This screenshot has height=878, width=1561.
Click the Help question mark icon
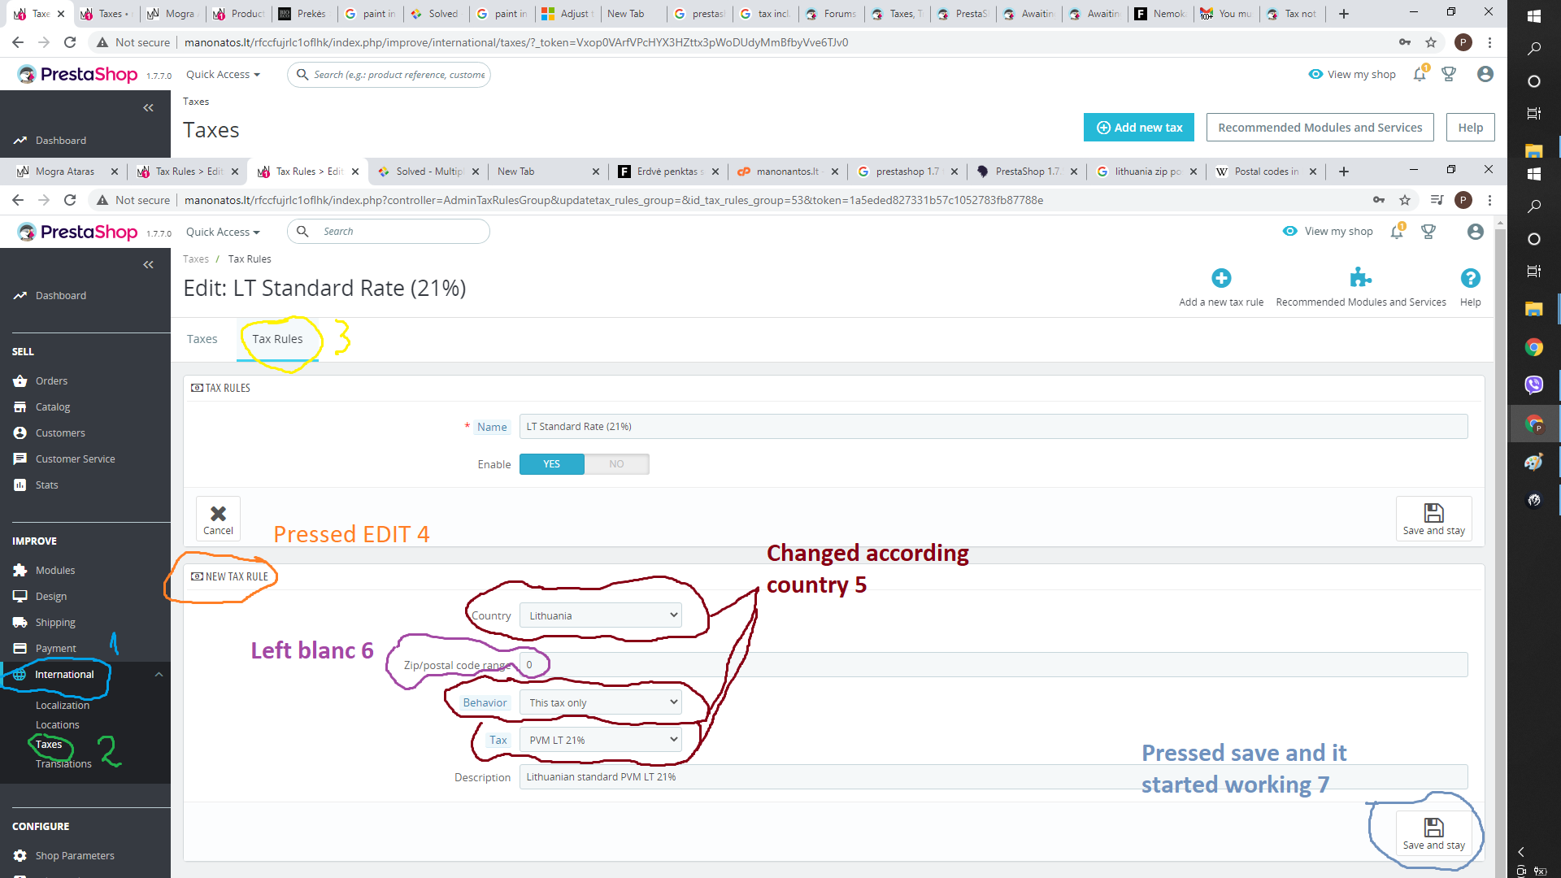pos(1470,279)
